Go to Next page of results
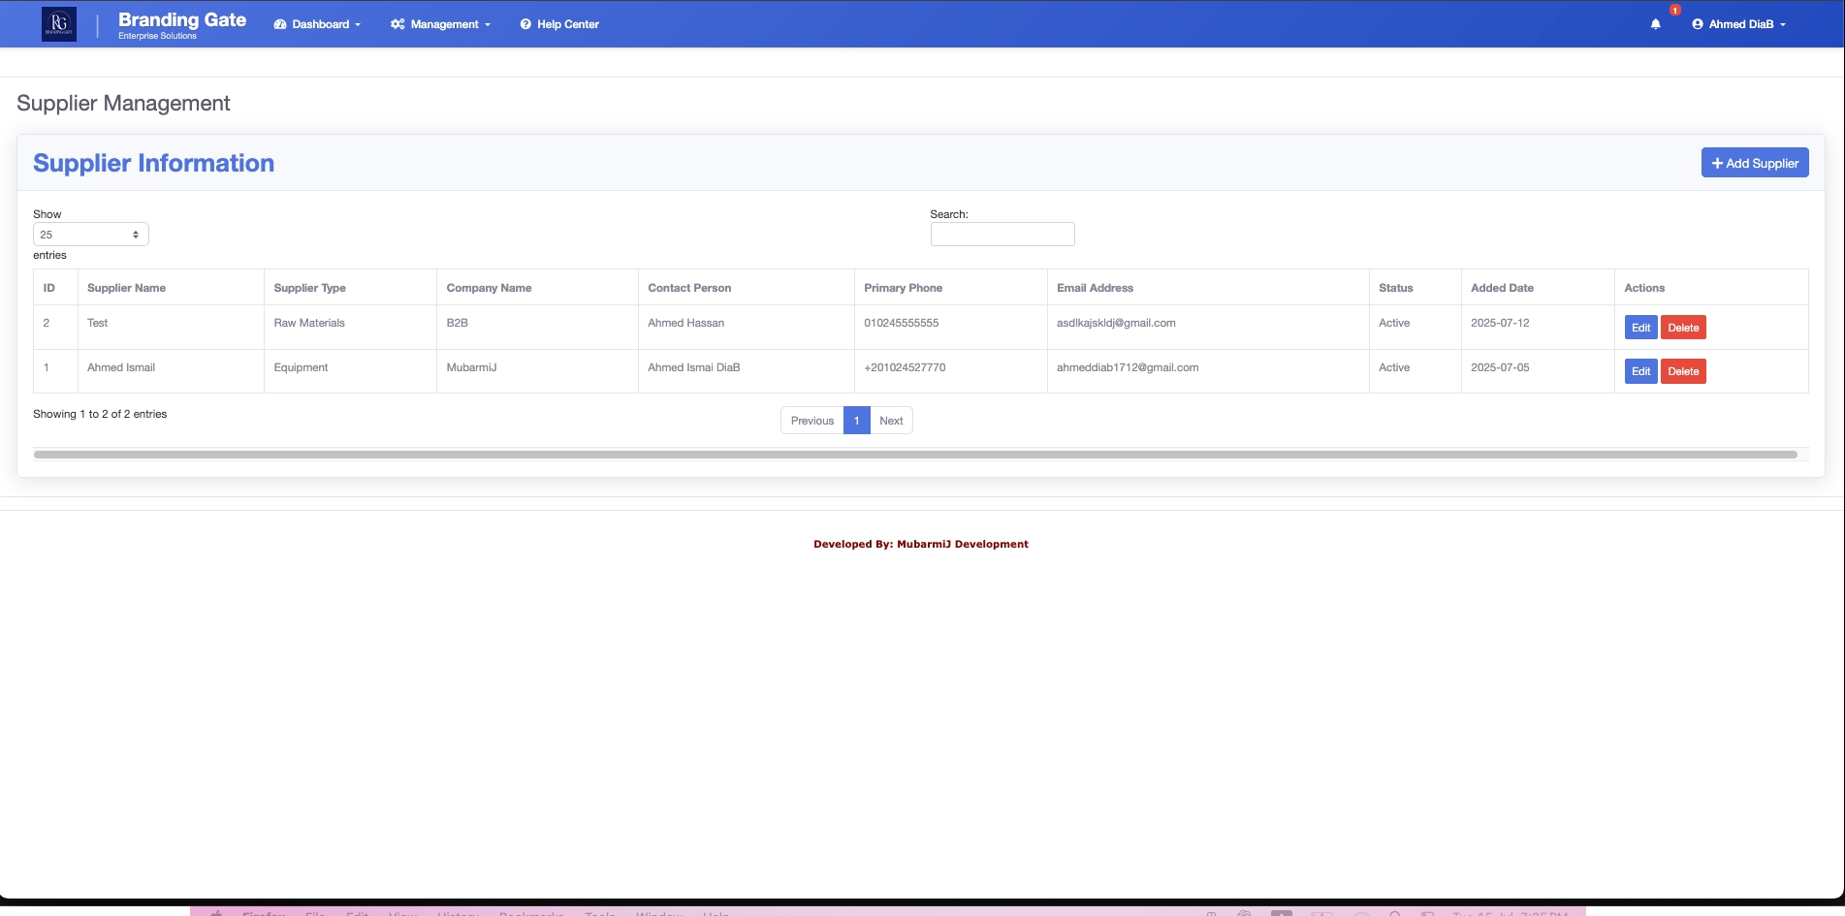 891,421
